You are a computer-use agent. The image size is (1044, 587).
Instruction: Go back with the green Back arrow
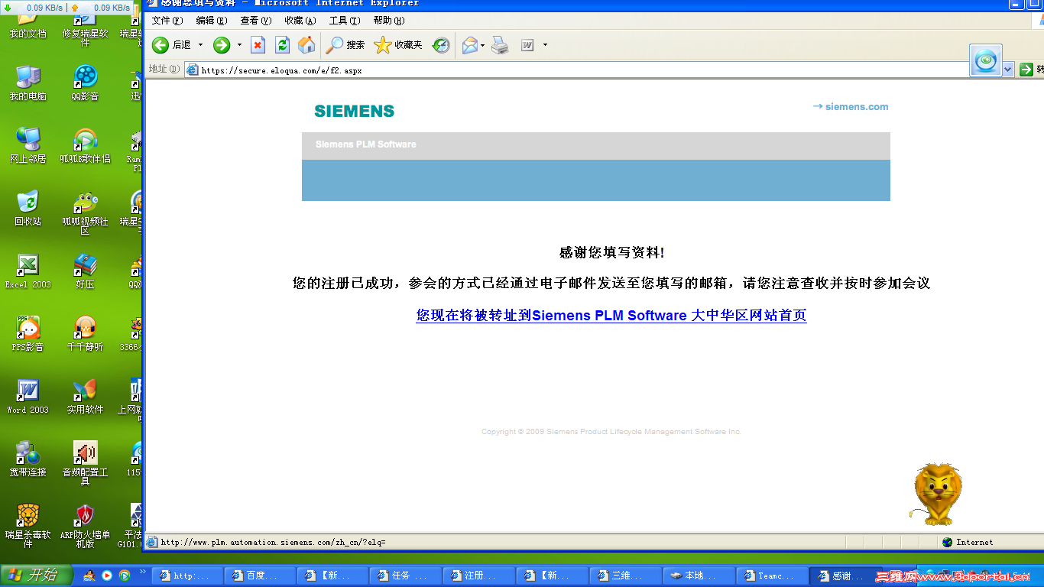[x=160, y=45]
